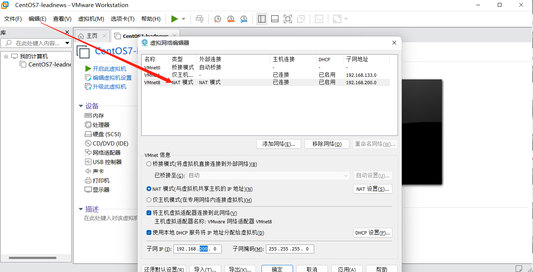Screen dimensions: 533x272
Task: Open the DHCP 设置(P)... button
Action: tap(372, 233)
